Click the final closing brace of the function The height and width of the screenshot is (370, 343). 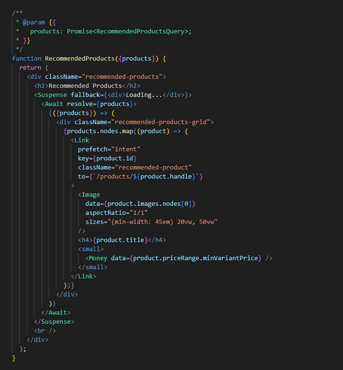point(14,358)
